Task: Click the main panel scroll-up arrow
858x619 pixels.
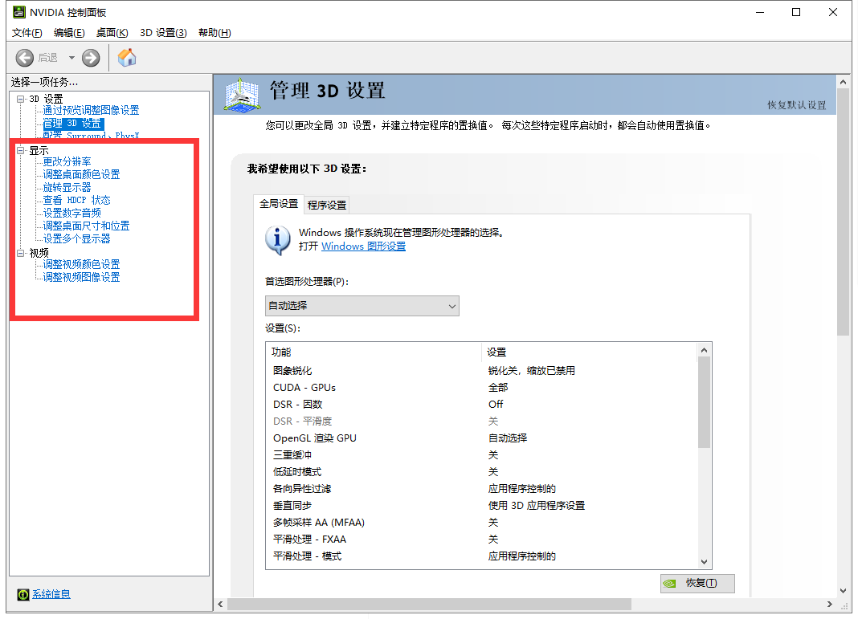Action: click(844, 82)
